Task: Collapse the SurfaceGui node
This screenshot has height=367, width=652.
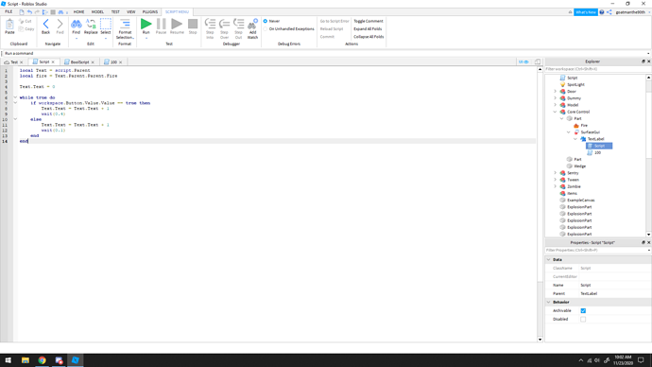Action: click(x=569, y=132)
